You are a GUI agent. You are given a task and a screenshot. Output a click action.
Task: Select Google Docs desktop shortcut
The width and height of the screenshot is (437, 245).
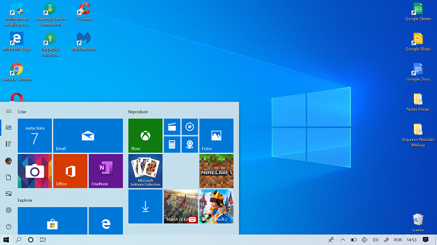point(418,72)
